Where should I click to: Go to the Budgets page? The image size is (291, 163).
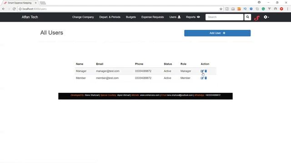131,17
